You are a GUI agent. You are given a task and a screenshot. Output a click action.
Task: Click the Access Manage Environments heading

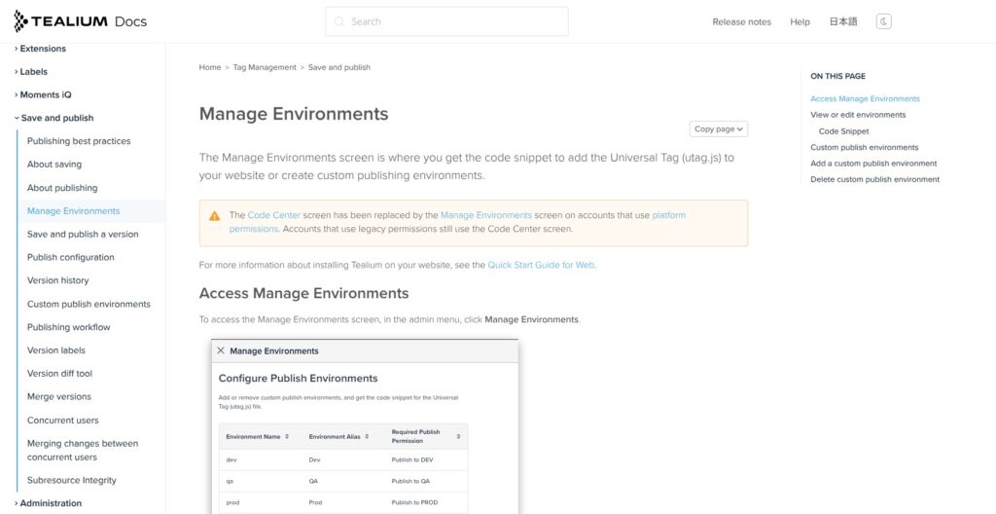303,293
